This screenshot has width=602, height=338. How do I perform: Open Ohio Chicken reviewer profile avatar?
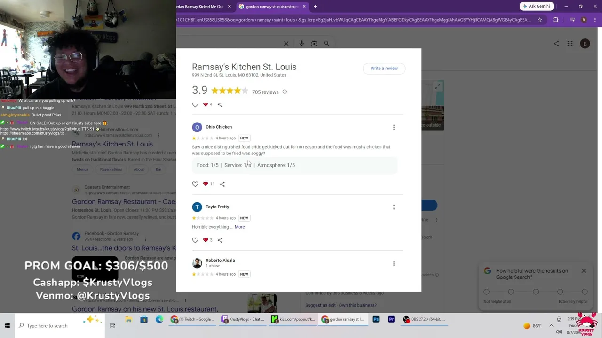tap(197, 127)
